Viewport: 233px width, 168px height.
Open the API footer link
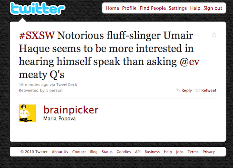[138, 152]
